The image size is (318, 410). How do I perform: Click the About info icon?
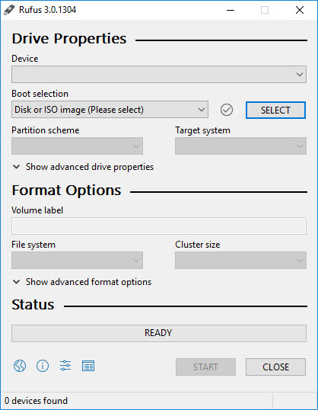coord(43,366)
